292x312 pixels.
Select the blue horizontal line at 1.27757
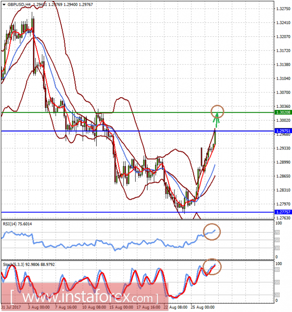point(137,212)
